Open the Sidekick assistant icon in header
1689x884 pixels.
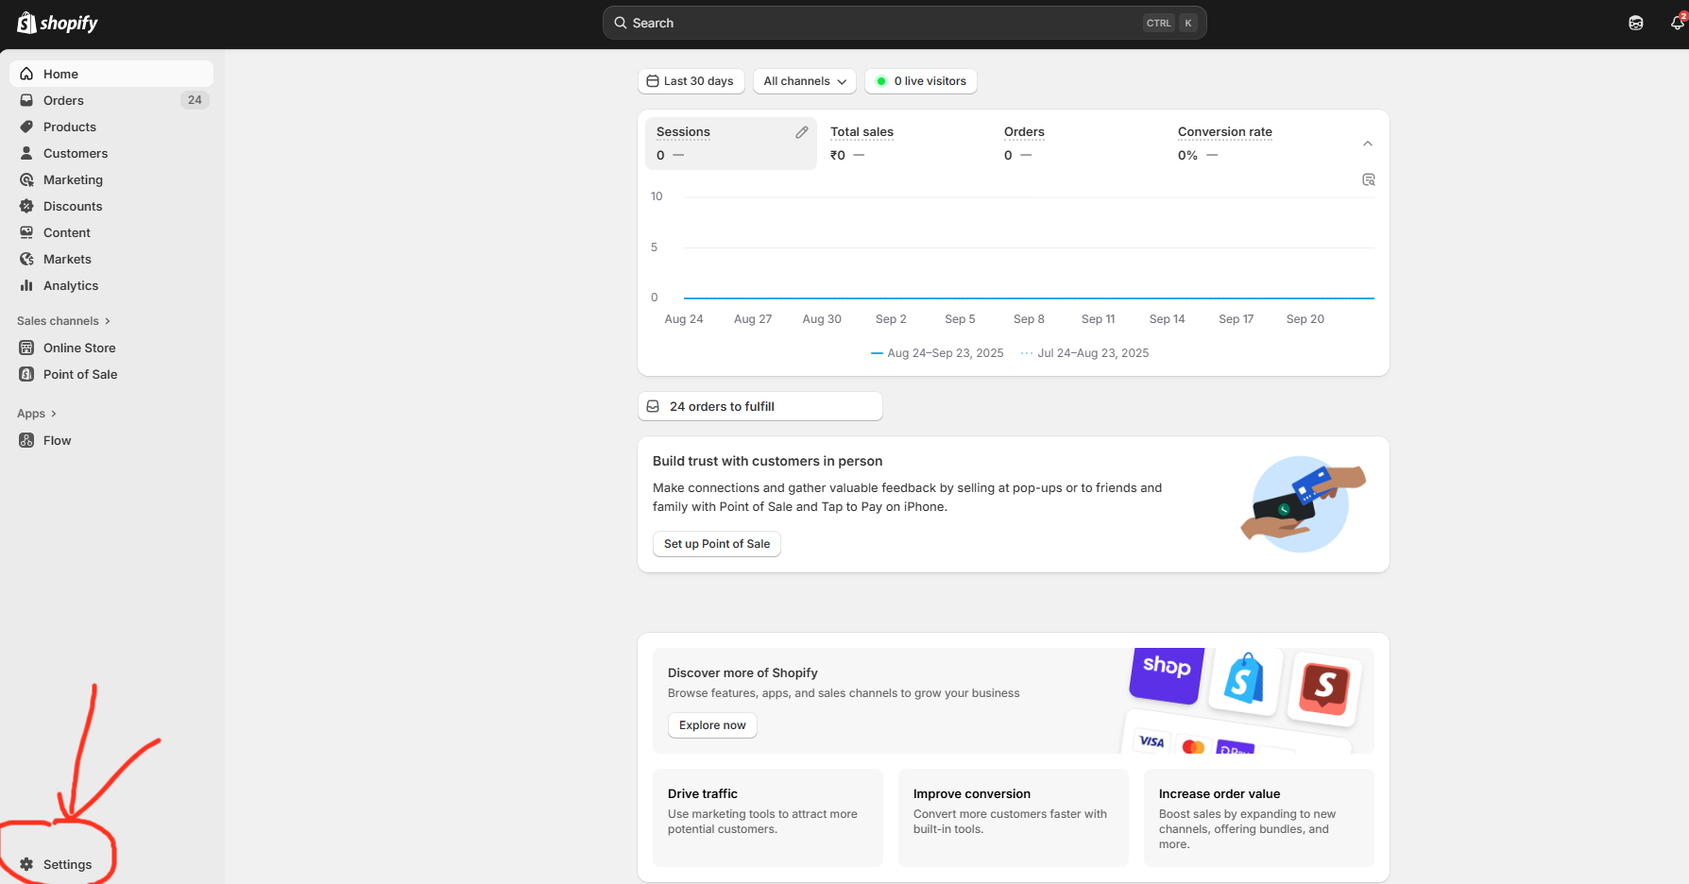tap(1636, 23)
